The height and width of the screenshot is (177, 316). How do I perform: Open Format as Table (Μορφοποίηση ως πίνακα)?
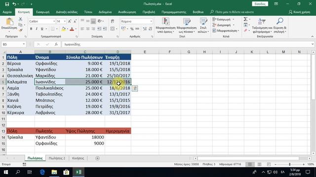coord(187,26)
